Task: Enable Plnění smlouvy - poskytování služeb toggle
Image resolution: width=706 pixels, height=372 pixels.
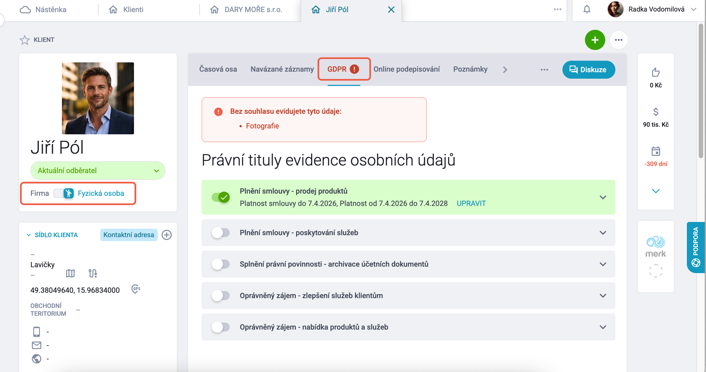Action: pos(221,233)
